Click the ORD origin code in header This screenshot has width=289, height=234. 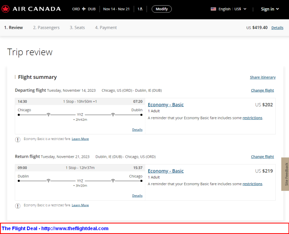76,9
